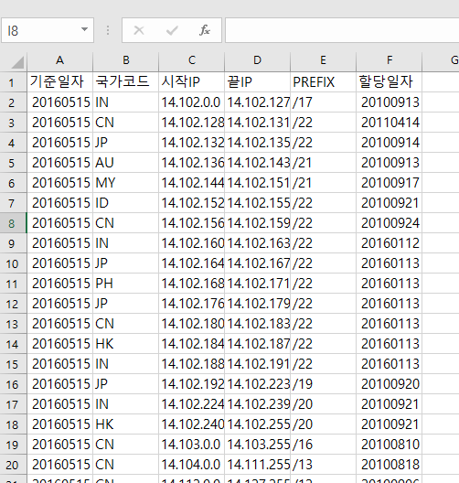
Task: Select start IP cell 14.104.0.0
Action: click(191, 465)
